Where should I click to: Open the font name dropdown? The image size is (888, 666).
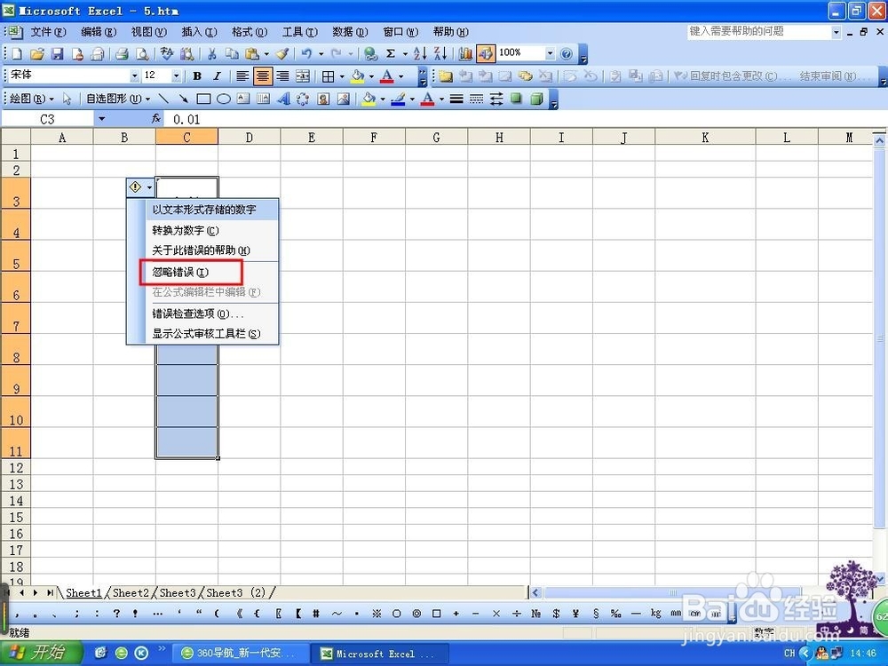tap(135, 75)
